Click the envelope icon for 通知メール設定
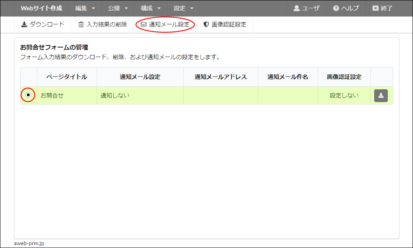The height and width of the screenshot is (248, 413). pyautogui.click(x=144, y=24)
